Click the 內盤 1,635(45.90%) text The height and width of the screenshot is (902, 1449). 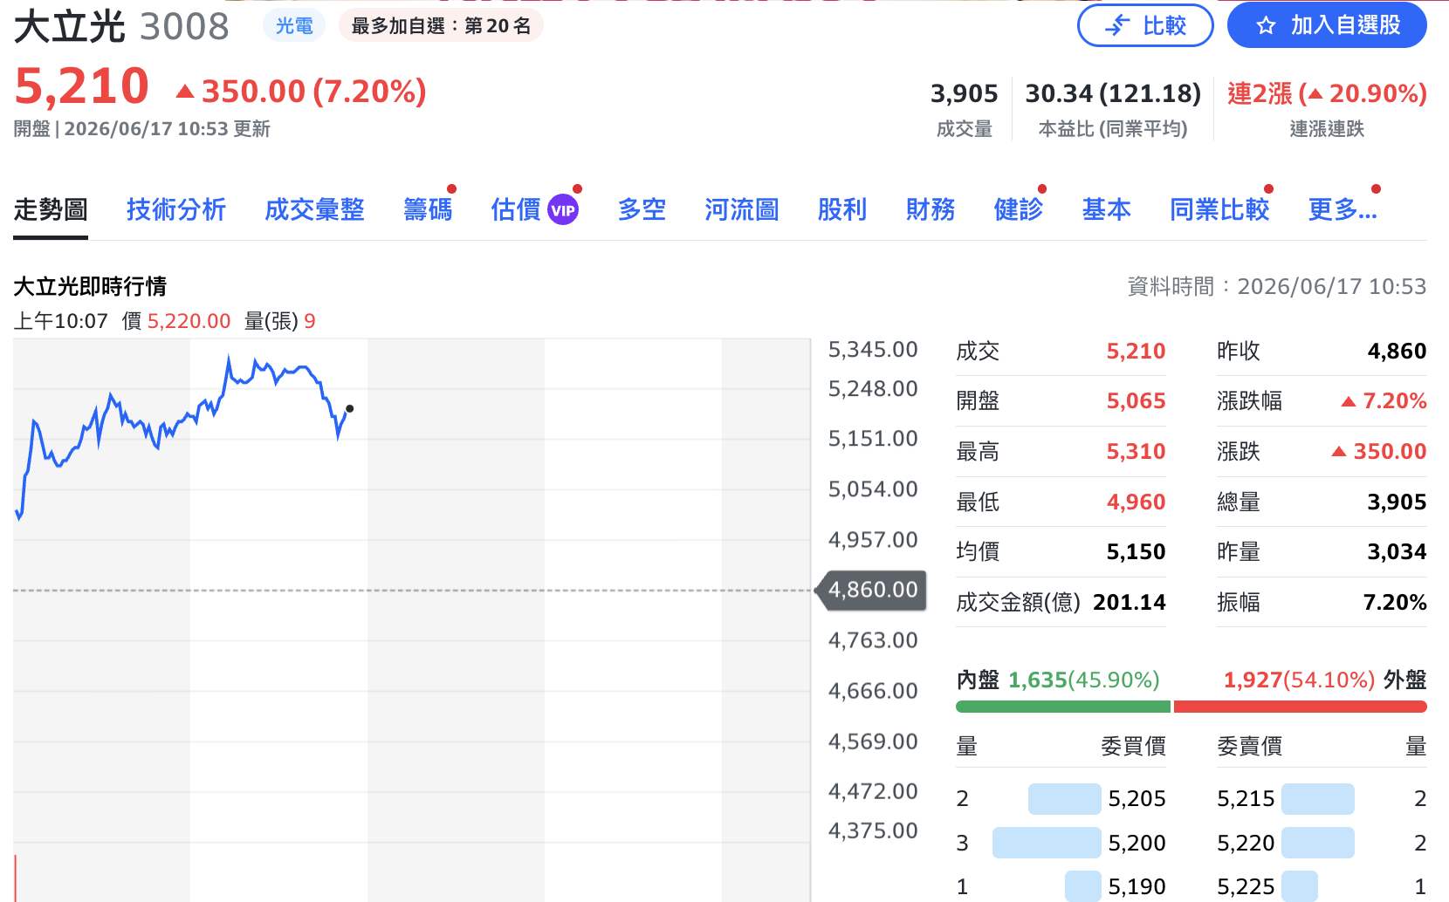click(x=1058, y=680)
